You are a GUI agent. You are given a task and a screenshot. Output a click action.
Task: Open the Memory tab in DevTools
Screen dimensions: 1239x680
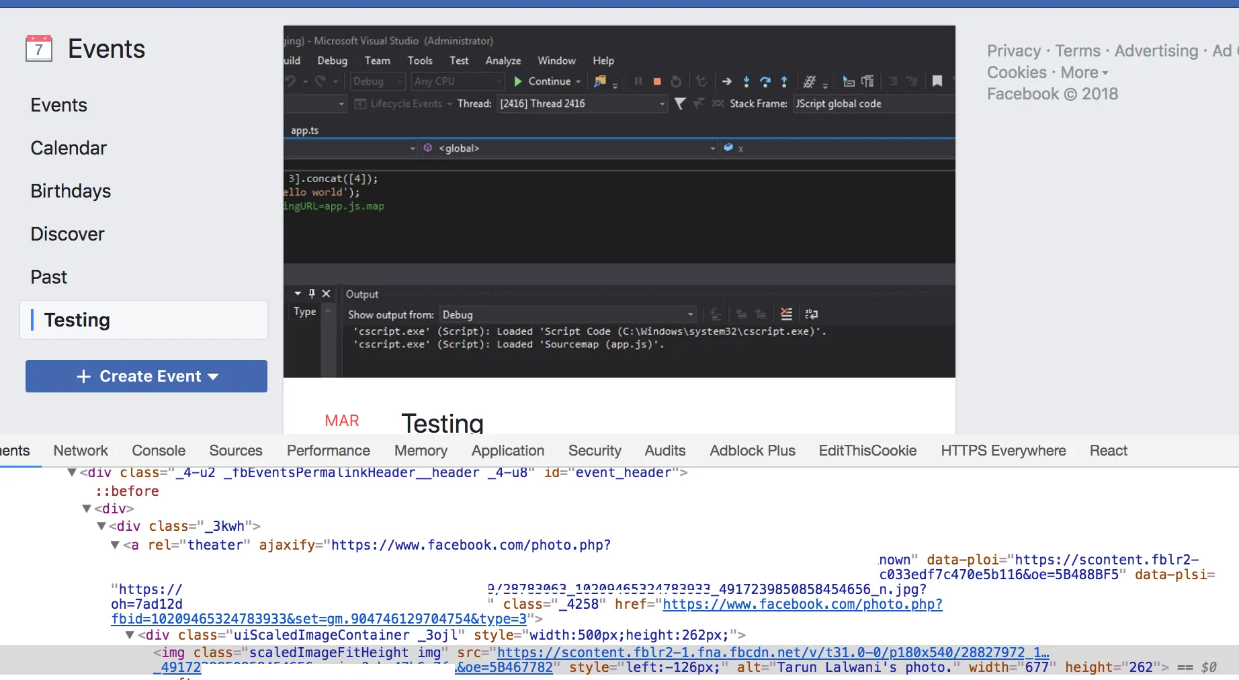(x=421, y=451)
